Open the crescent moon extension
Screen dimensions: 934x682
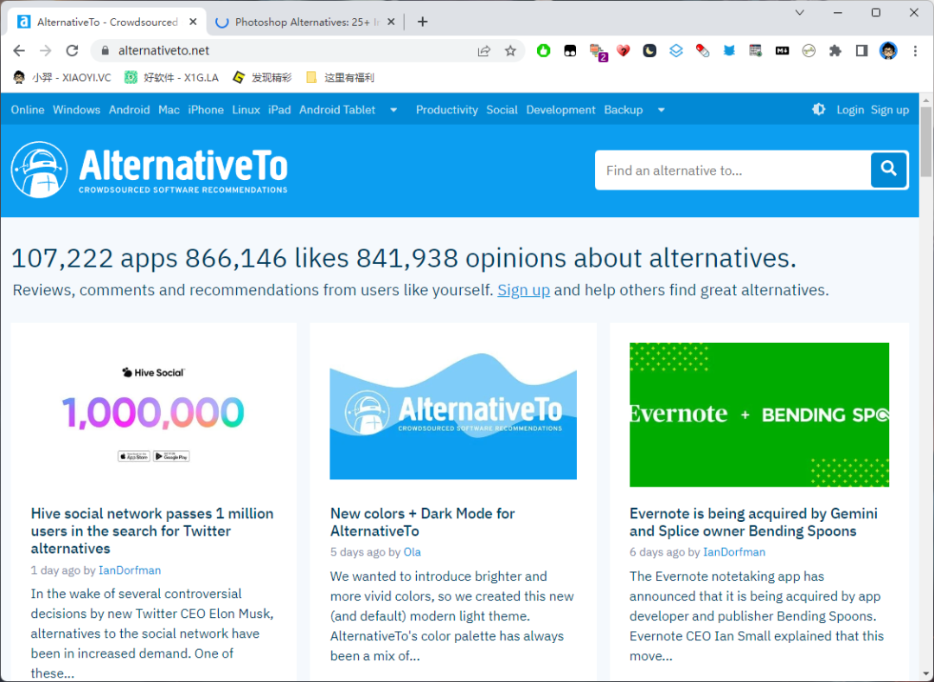(x=649, y=51)
